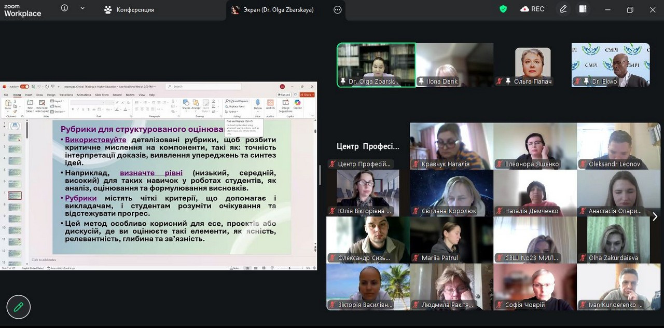Click the green pencil annotation button at bottom left
The width and height of the screenshot is (664, 328).
(19, 307)
